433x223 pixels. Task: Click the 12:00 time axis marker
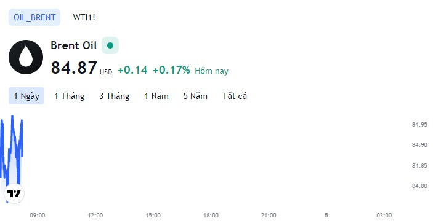coord(95,215)
